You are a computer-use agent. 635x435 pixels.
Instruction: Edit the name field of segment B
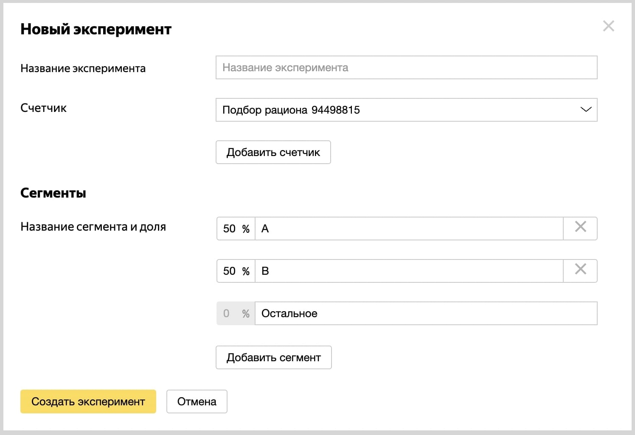coord(408,271)
